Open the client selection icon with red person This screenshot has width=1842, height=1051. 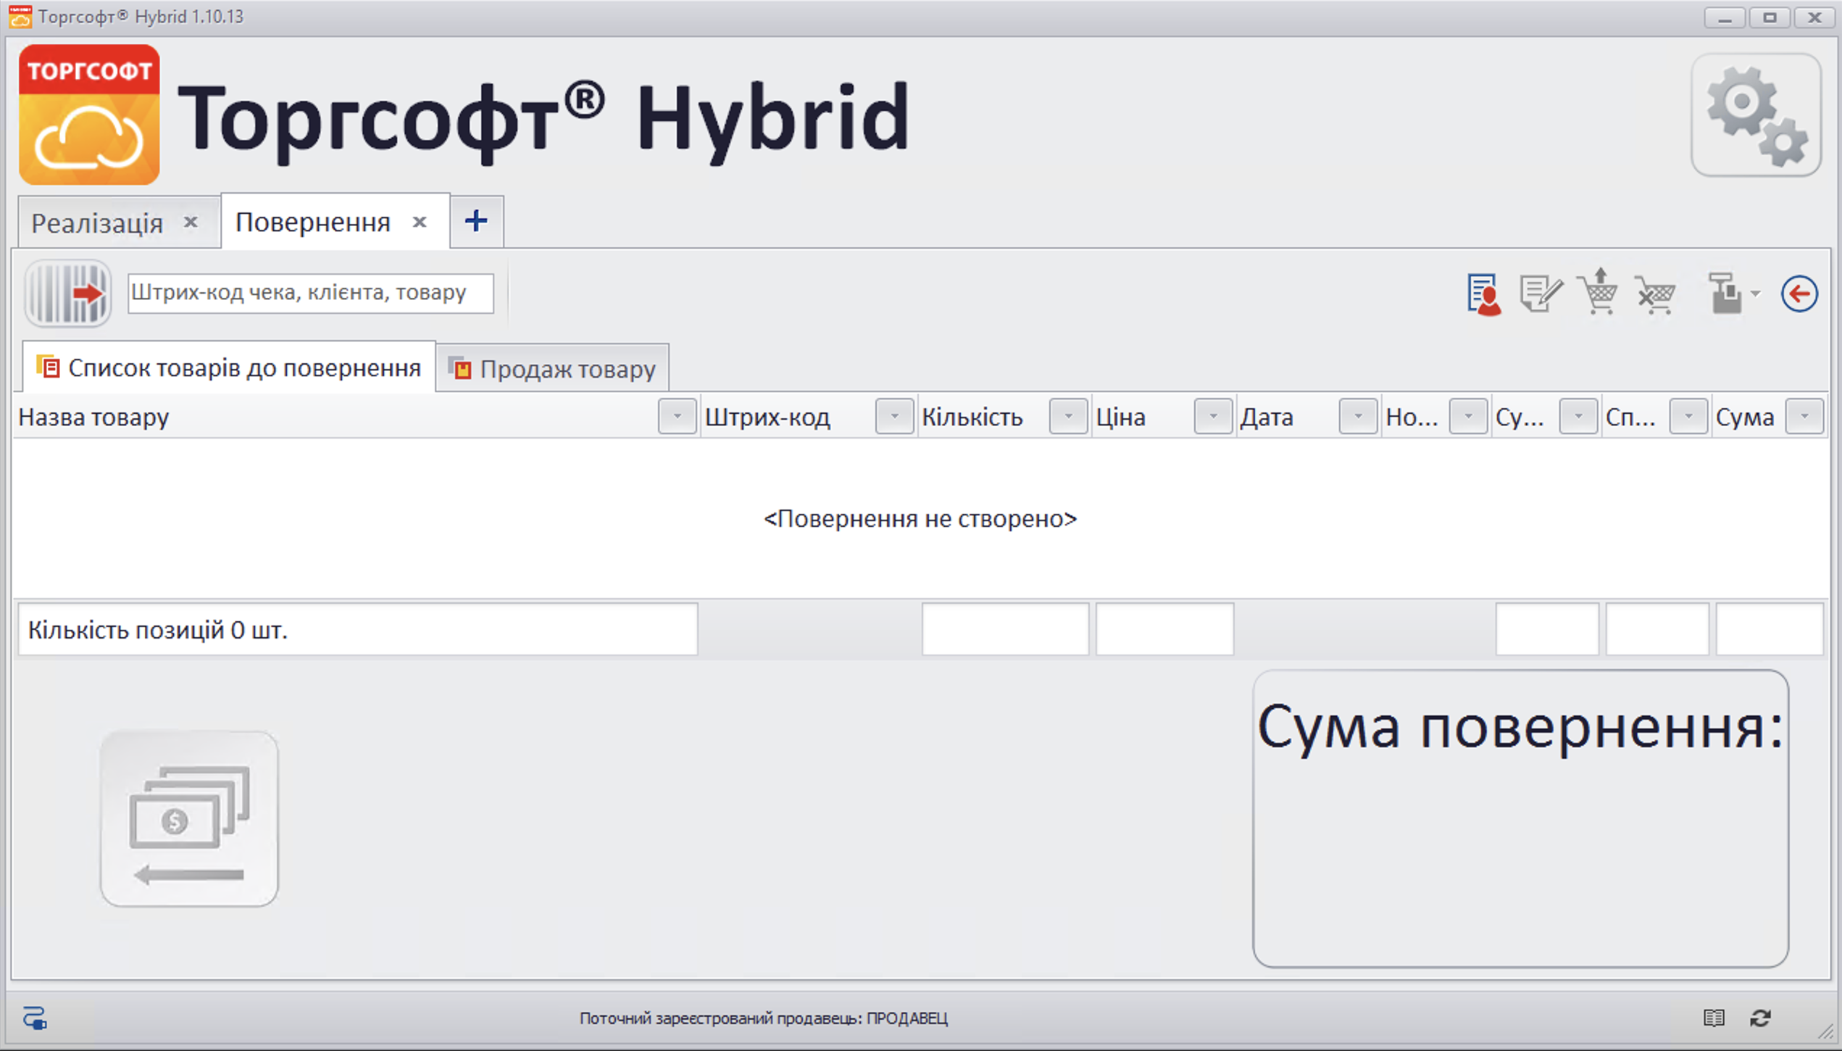pyautogui.click(x=1483, y=293)
